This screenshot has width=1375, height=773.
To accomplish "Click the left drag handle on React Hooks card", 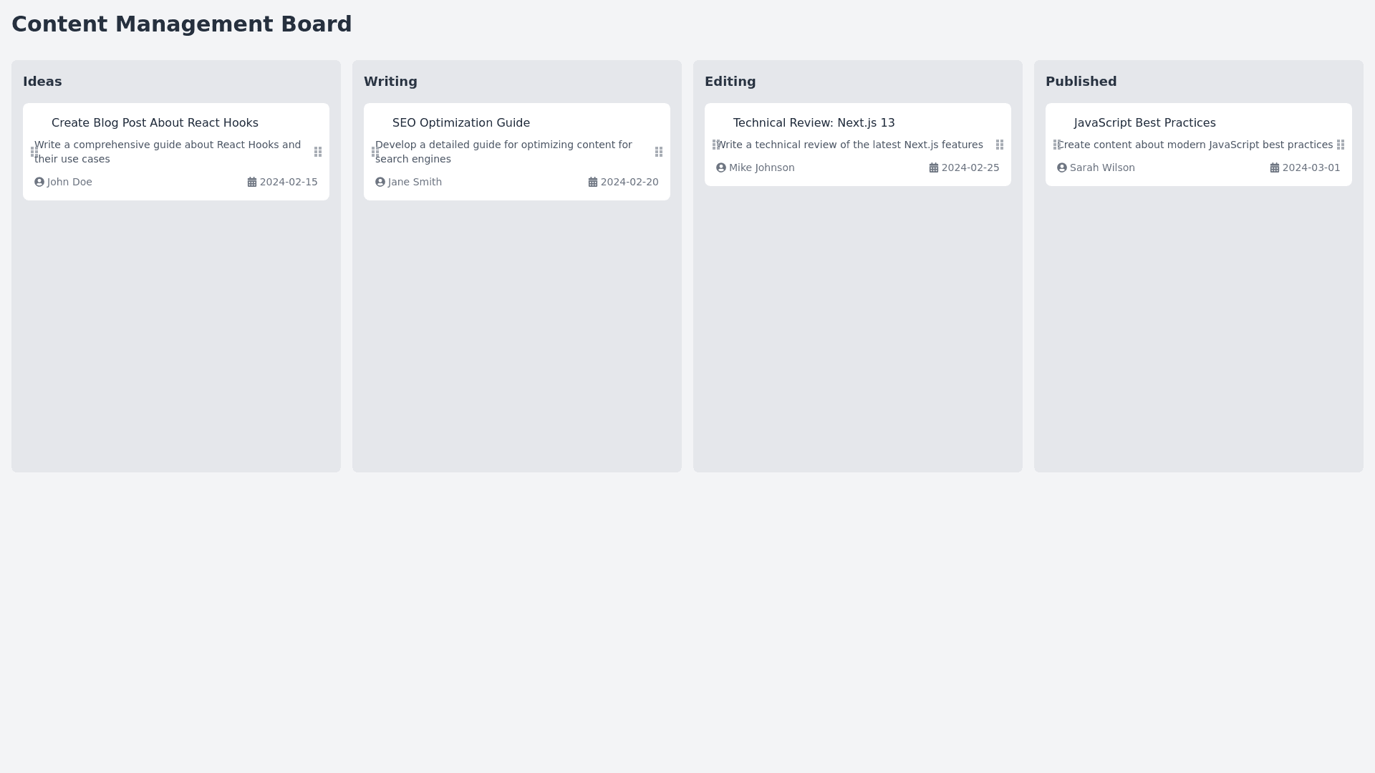I will click(x=34, y=152).
